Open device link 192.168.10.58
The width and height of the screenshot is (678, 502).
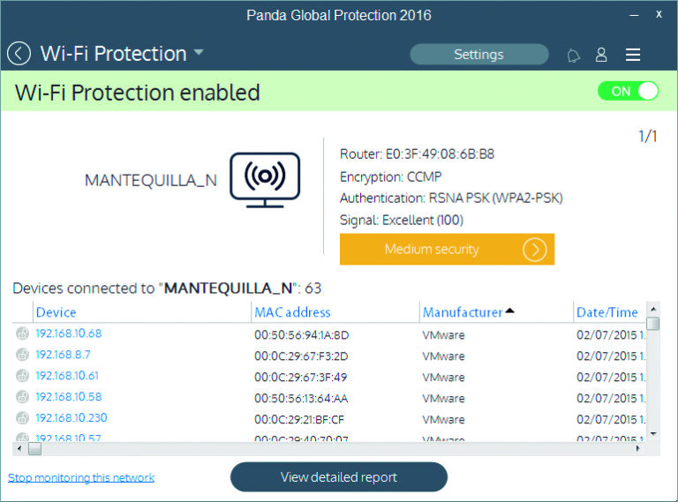(x=68, y=397)
